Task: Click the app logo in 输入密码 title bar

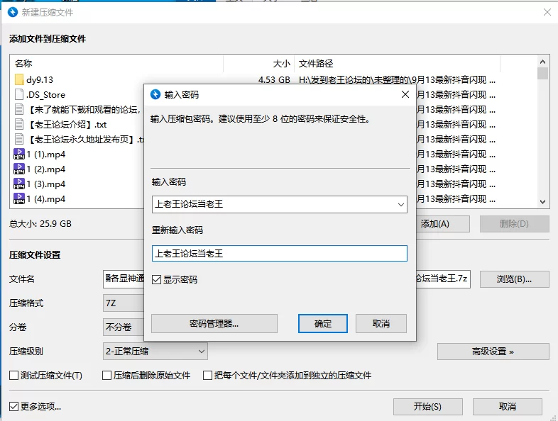Action: point(155,94)
